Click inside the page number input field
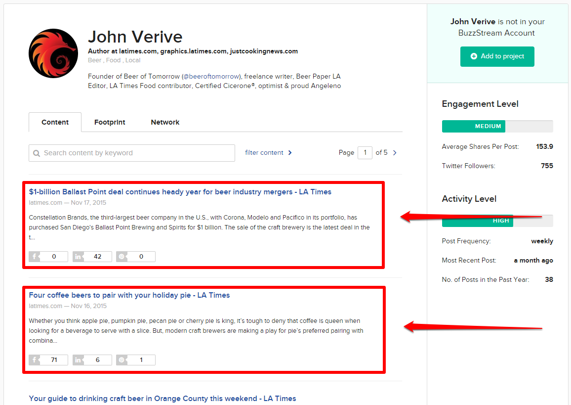 pyautogui.click(x=365, y=152)
